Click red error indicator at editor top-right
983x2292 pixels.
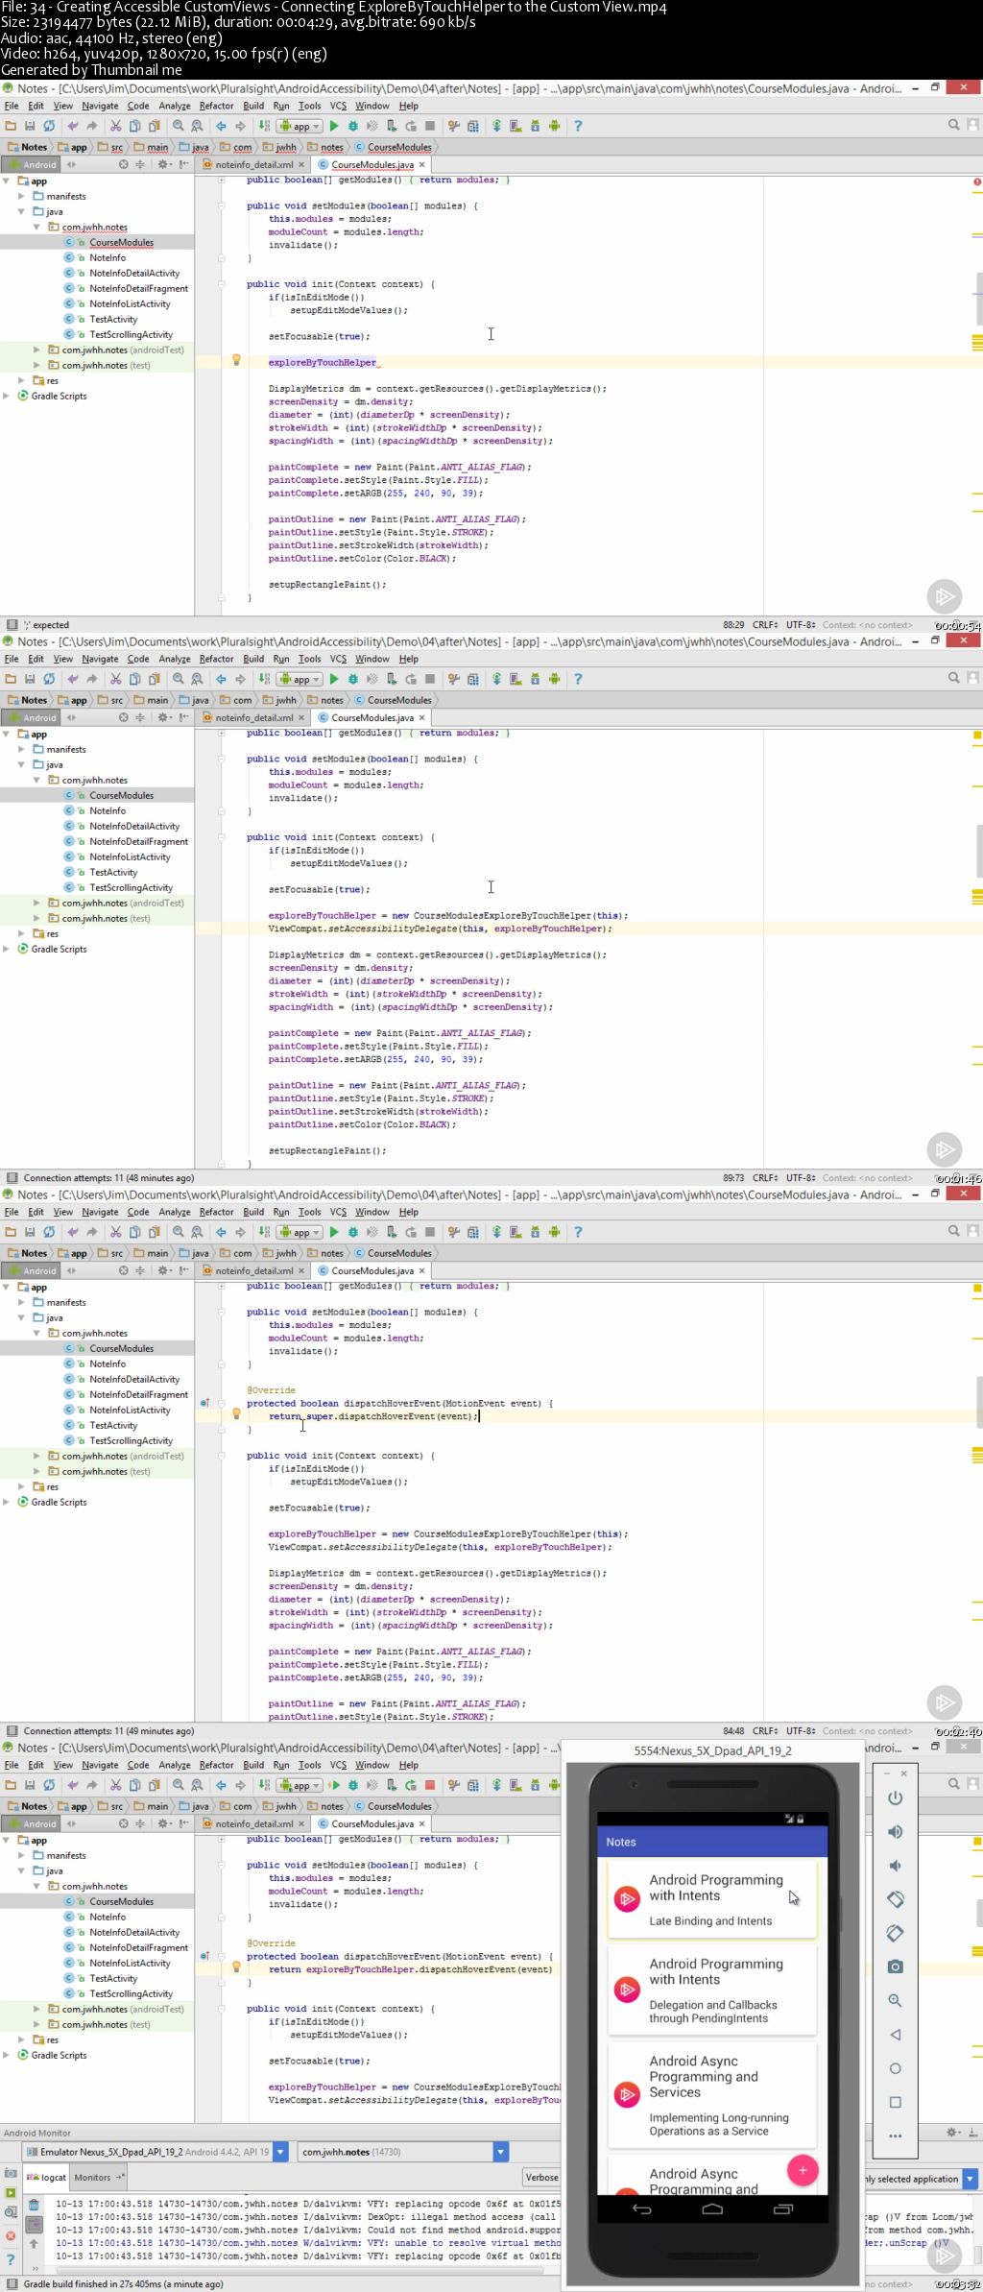977,181
